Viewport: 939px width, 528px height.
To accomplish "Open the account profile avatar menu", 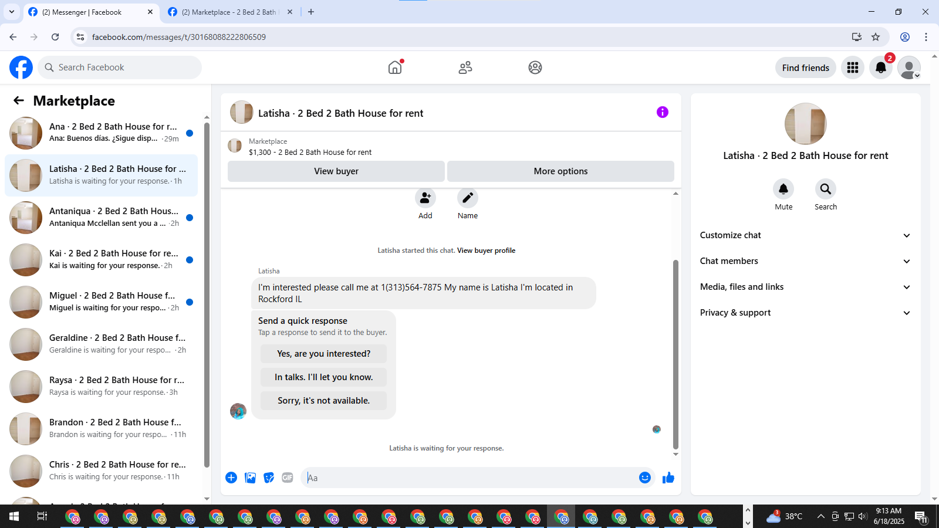I will tap(909, 67).
